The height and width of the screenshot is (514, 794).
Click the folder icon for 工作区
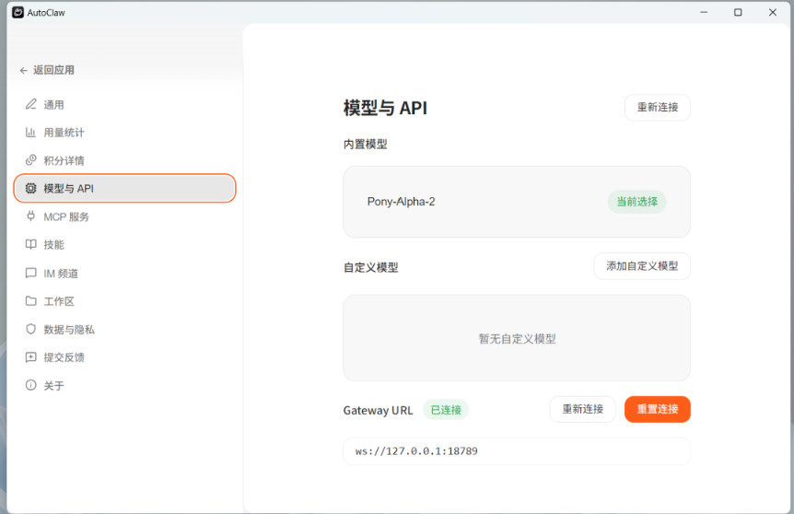31,301
